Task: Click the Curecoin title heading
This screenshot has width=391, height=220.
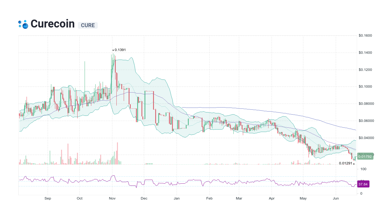Action: tap(53, 24)
